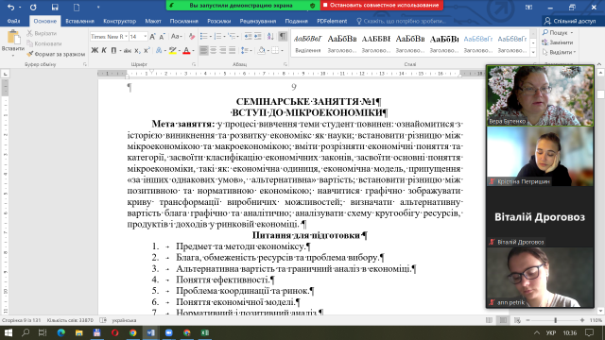Open the proofing check icon in the status bar
Screen dimensions: 605x340
coord(103,320)
